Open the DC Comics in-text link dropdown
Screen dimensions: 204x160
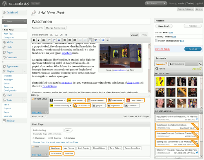[89, 105]
